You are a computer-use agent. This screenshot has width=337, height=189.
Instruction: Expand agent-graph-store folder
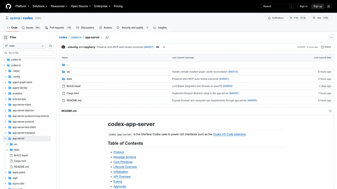(x=6, y=82)
